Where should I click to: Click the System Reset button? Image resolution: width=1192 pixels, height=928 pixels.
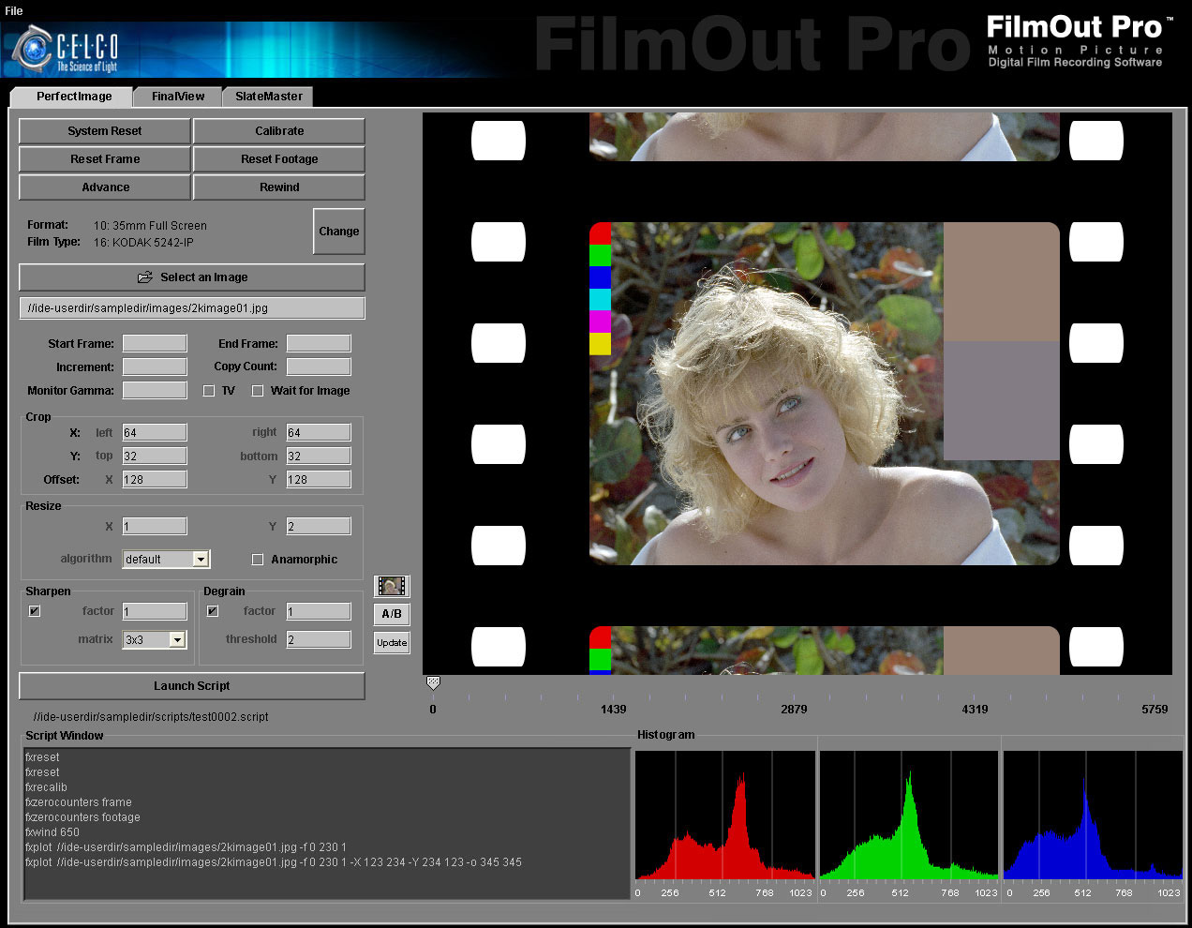point(105,131)
